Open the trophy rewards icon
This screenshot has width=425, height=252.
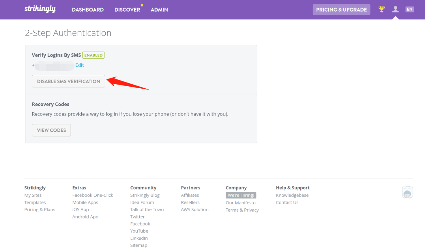point(382,9)
